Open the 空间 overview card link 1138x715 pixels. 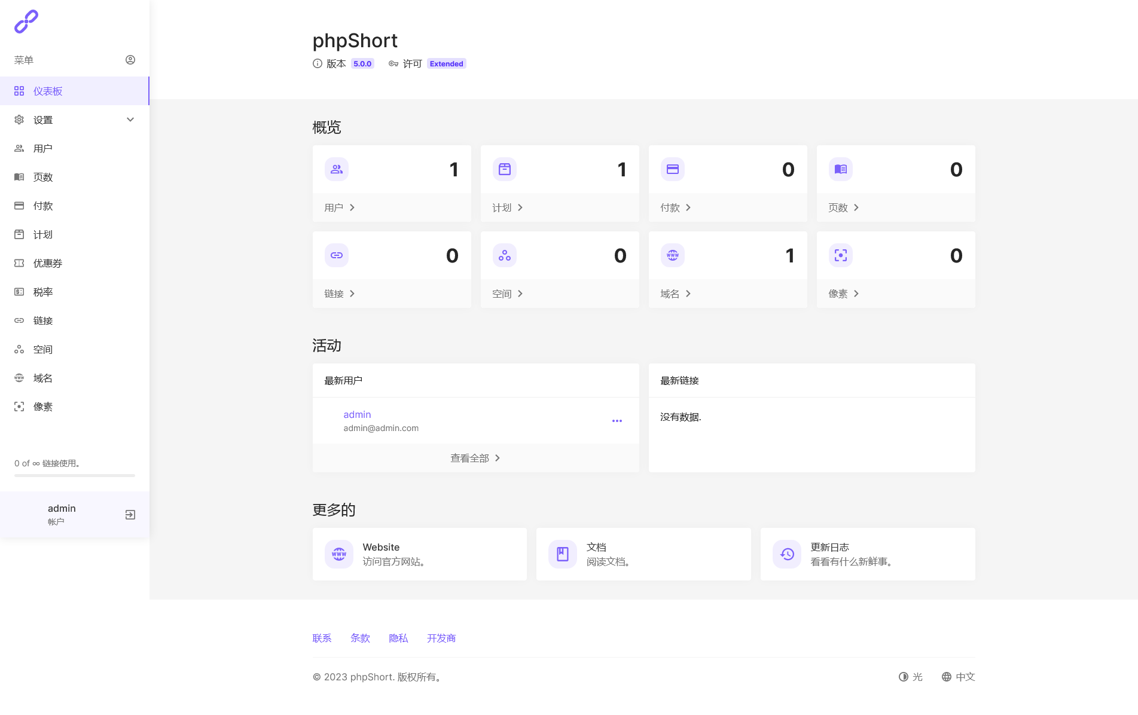coord(508,294)
